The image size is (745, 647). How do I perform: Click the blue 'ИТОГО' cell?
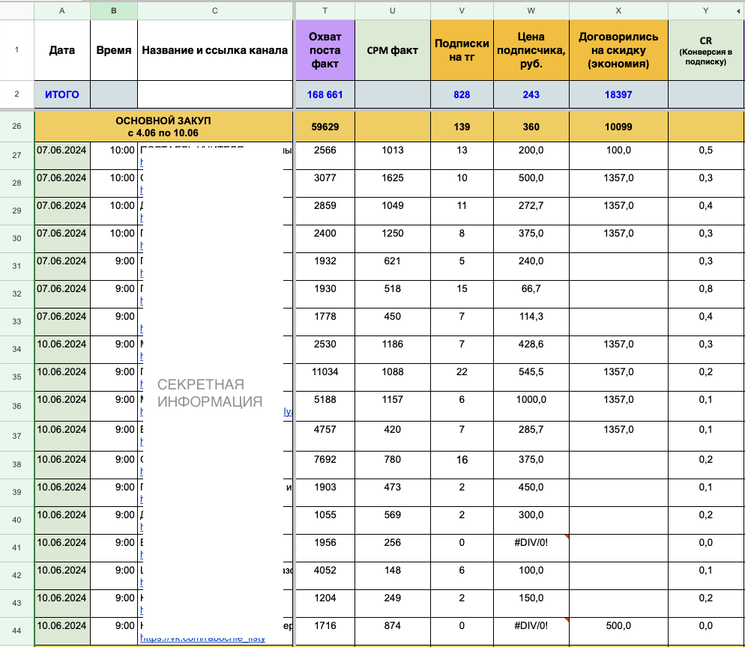[x=61, y=94]
